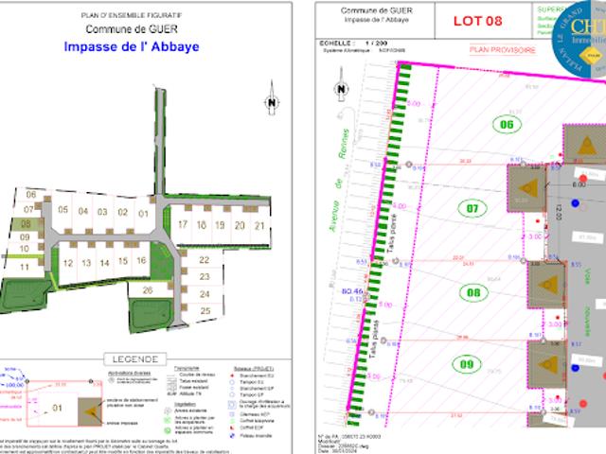606x454 pixels.
Task: Select lot 04 on the overview plan
Action: click(83, 211)
